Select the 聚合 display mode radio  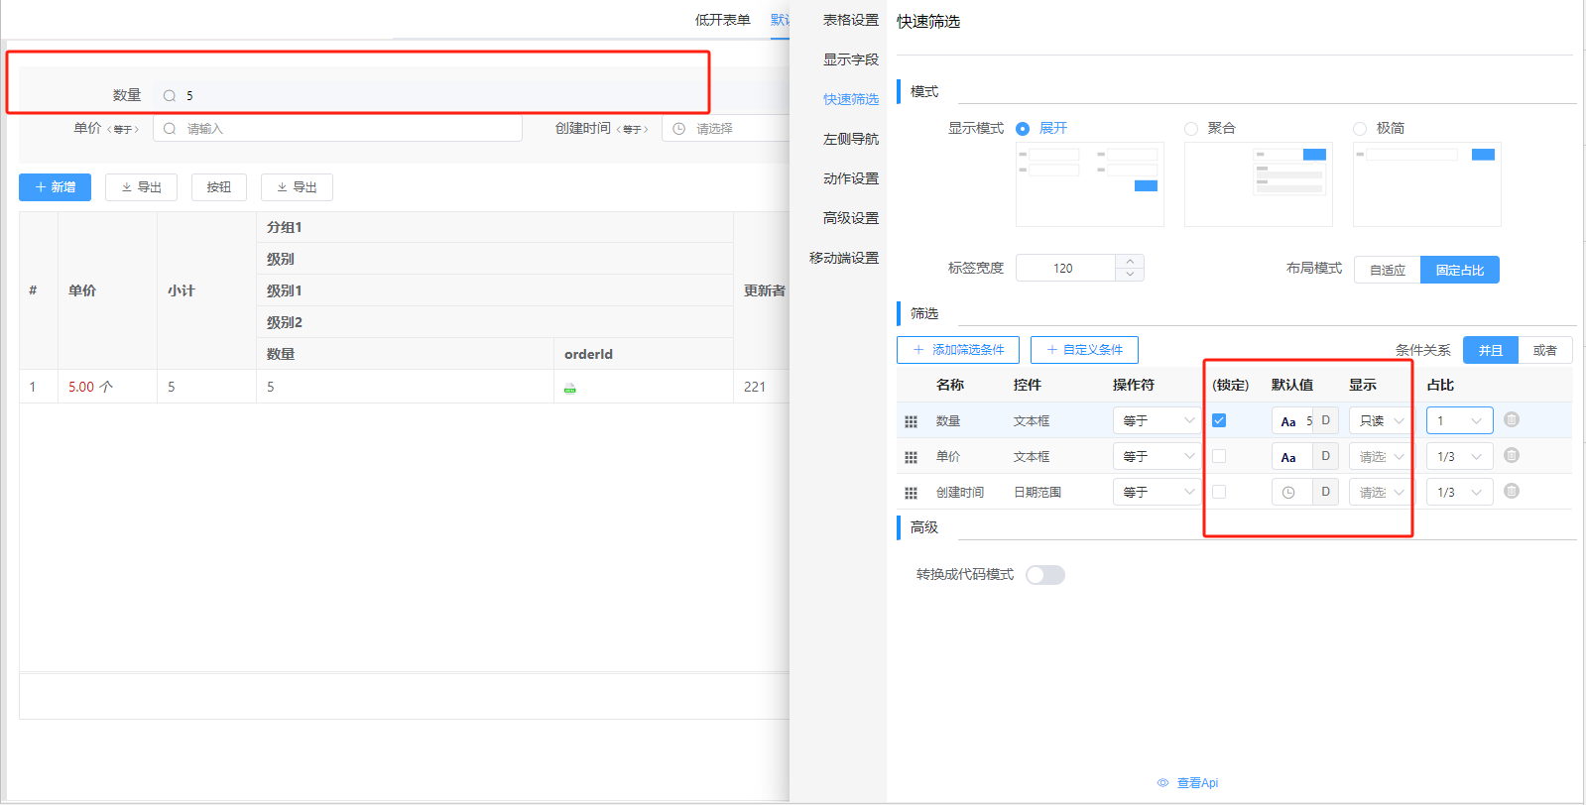point(1191,129)
